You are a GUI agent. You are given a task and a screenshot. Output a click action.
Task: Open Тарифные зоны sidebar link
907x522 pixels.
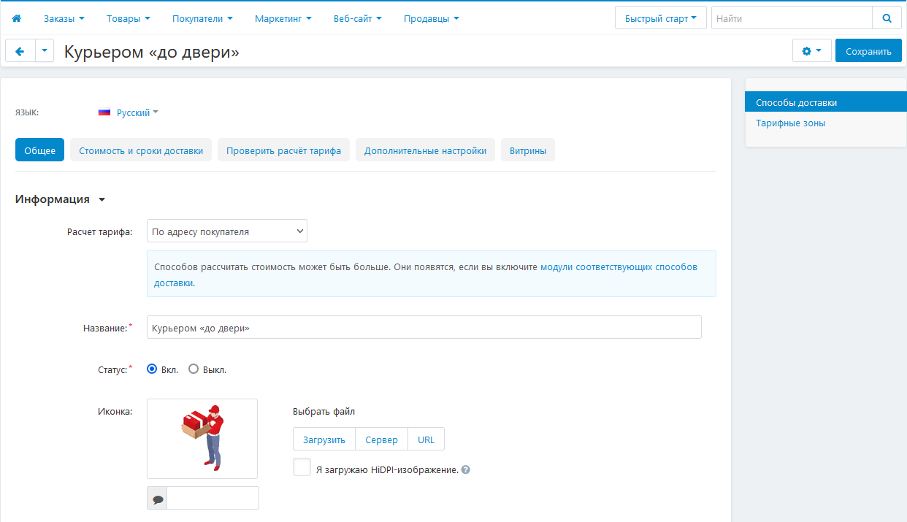point(790,123)
